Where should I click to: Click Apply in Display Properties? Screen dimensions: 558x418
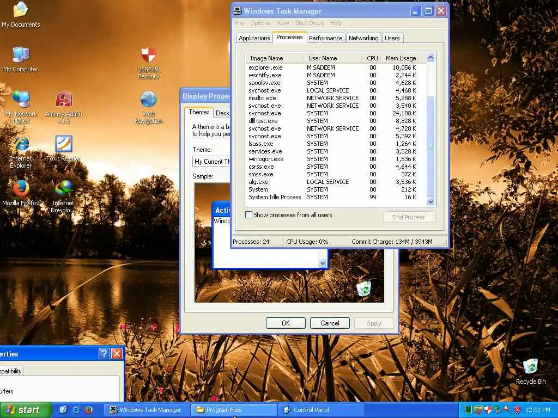click(374, 323)
